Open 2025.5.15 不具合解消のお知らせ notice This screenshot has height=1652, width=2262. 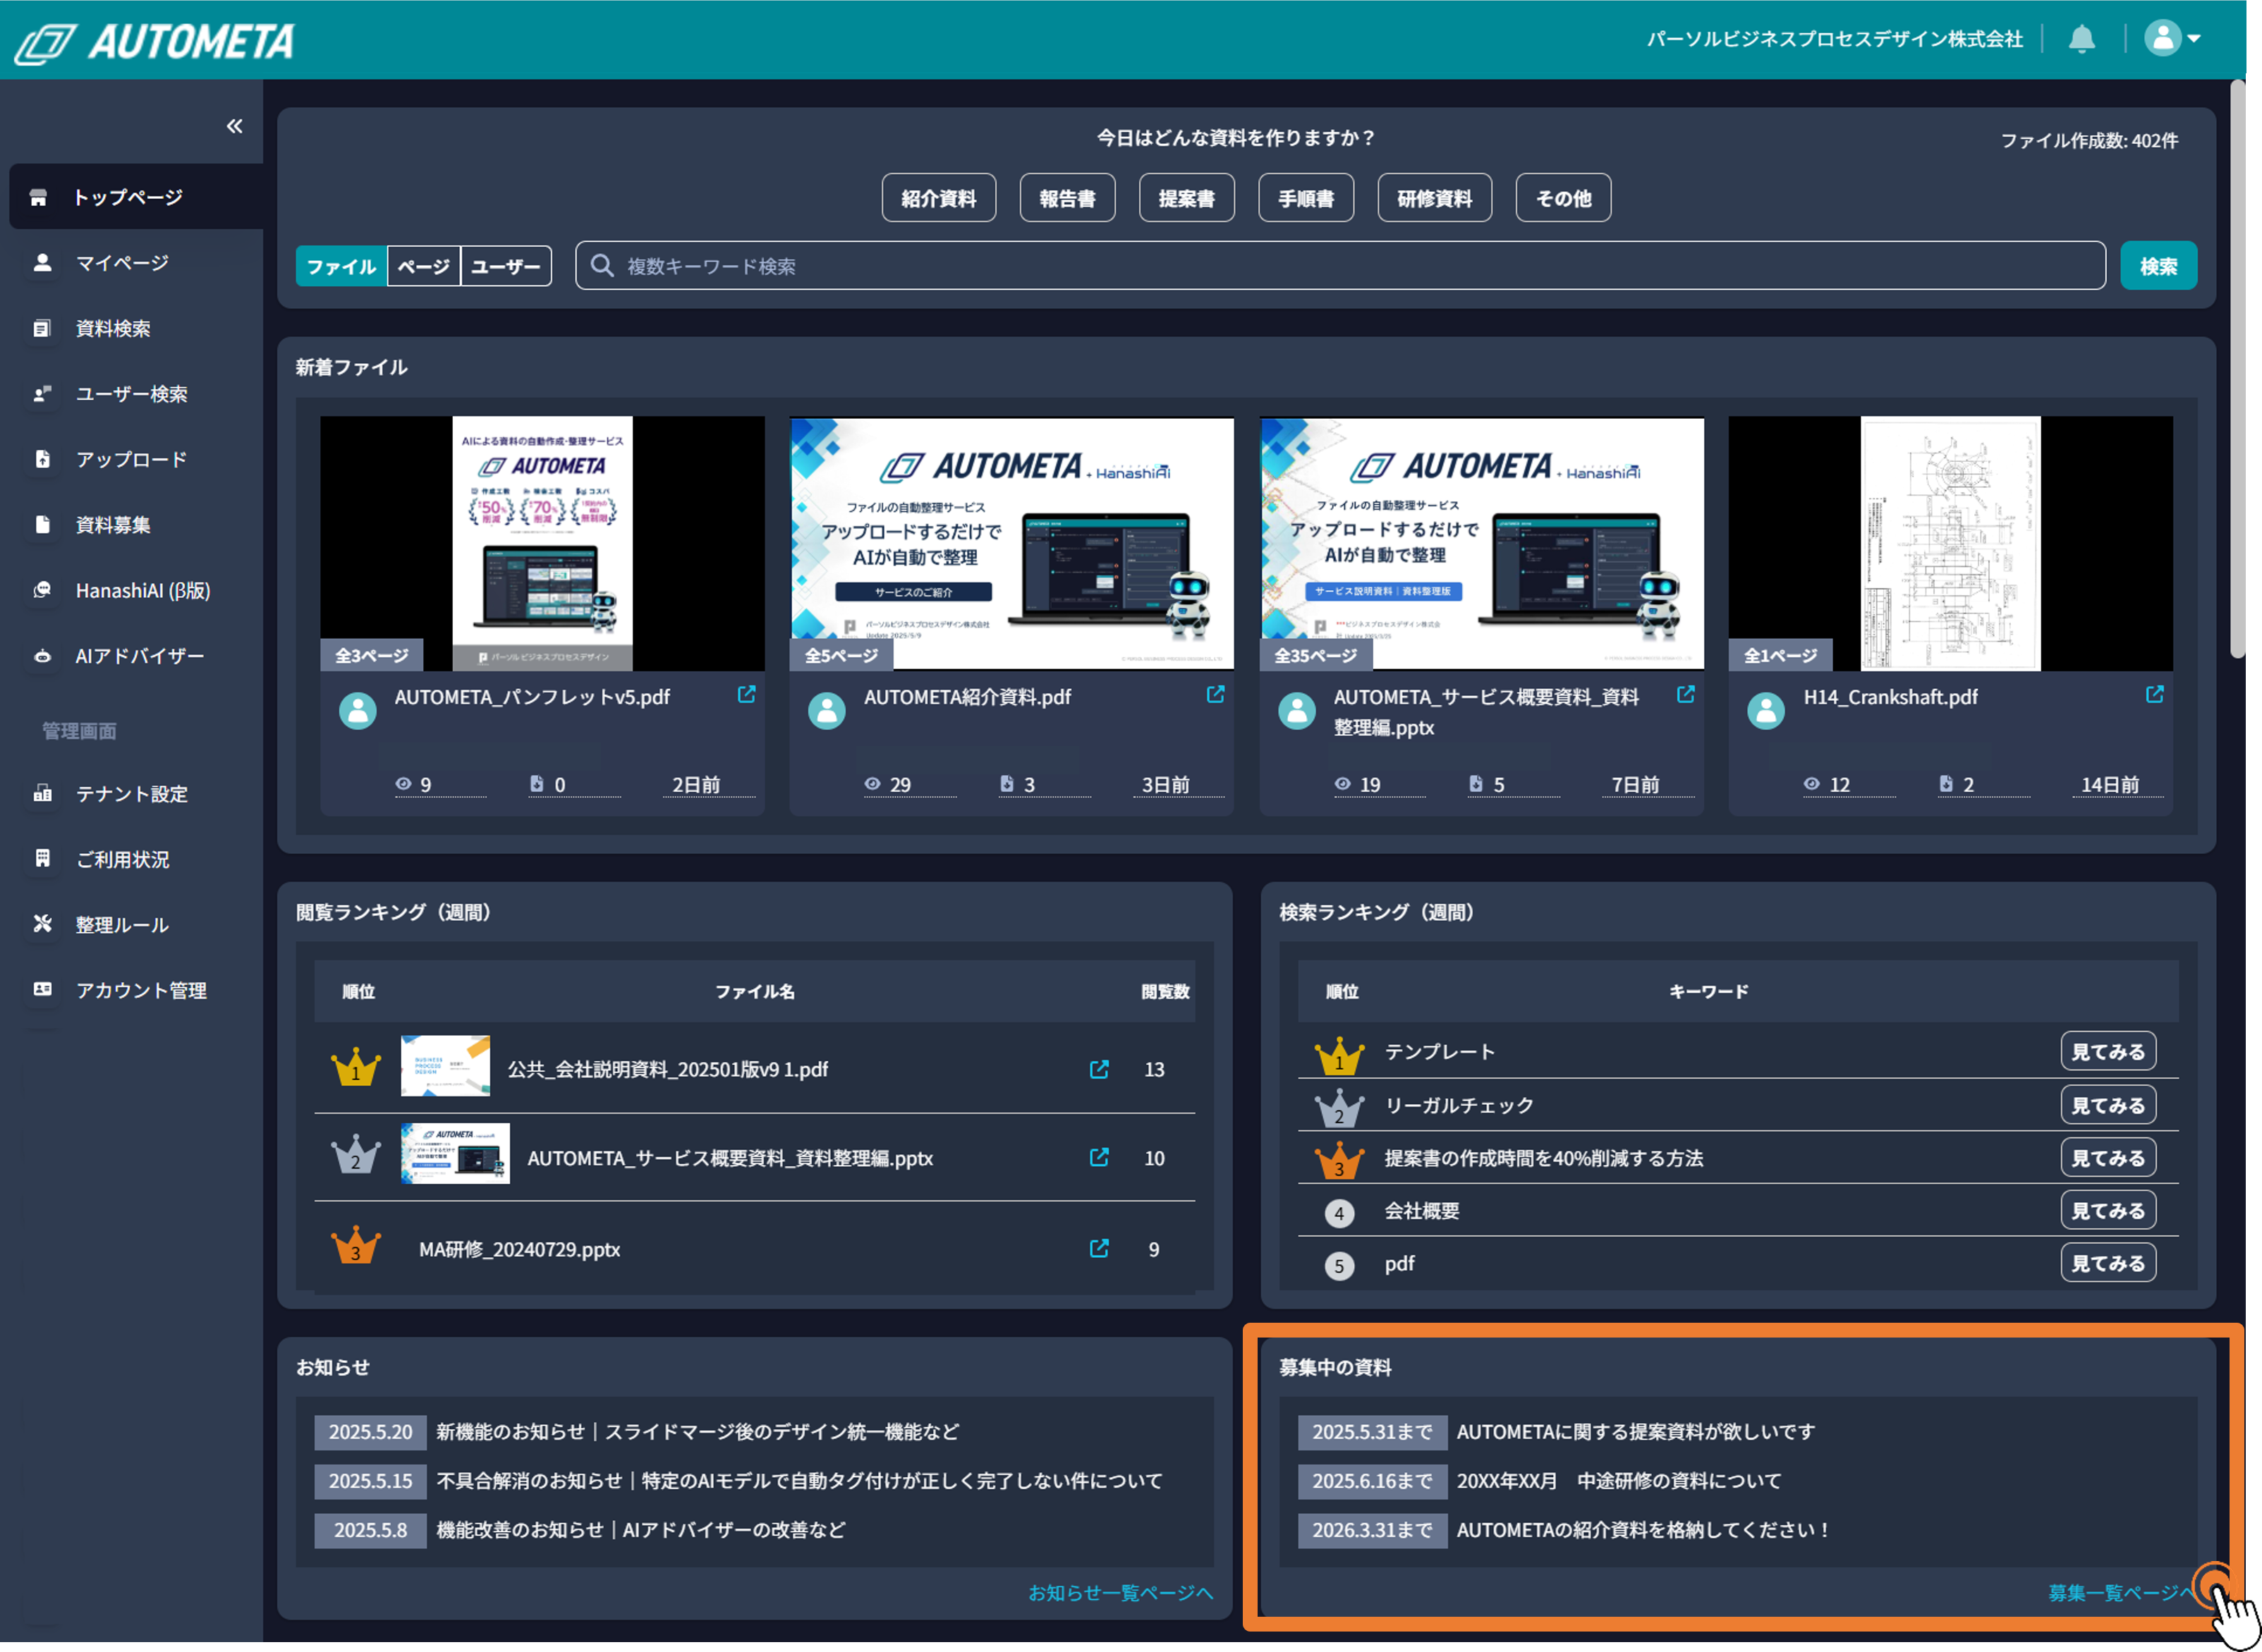click(x=799, y=1481)
